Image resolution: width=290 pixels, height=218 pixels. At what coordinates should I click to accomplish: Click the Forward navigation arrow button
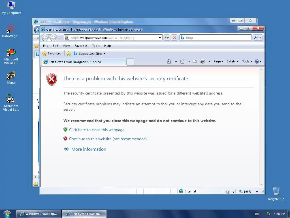coord(53,38)
